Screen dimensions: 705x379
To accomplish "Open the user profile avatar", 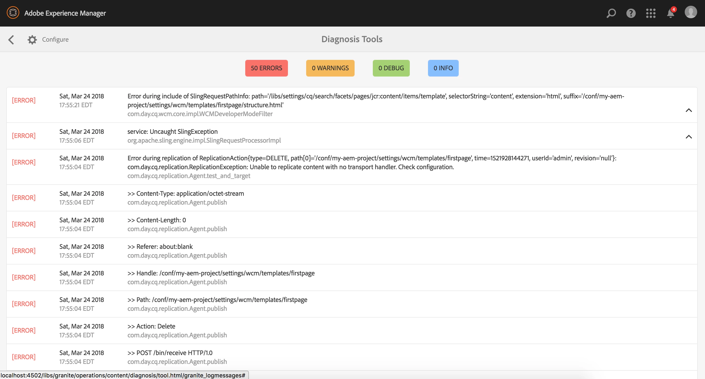I will coord(690,12).
